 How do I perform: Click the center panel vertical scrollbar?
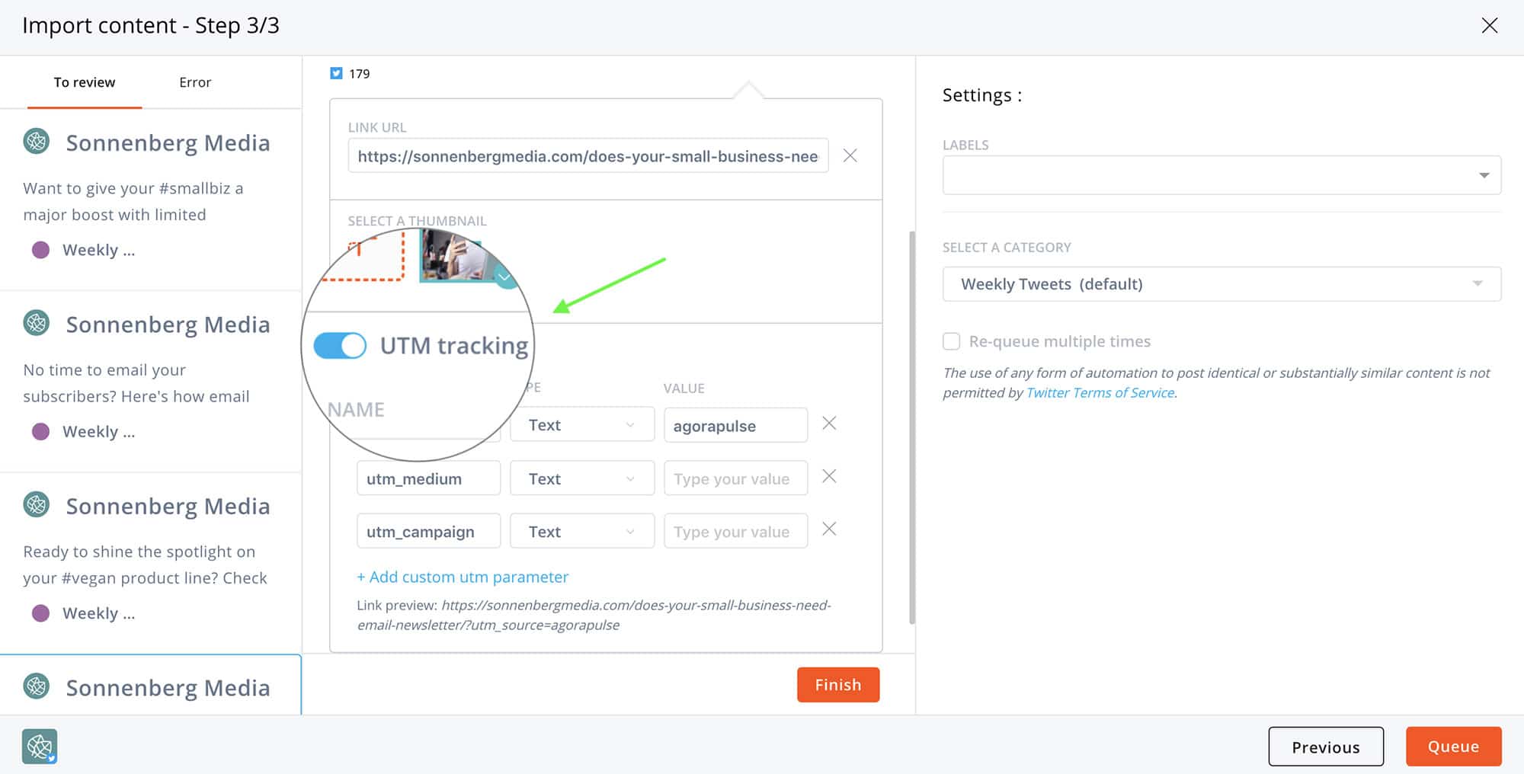pyautogui.click(x=912, y=427)
